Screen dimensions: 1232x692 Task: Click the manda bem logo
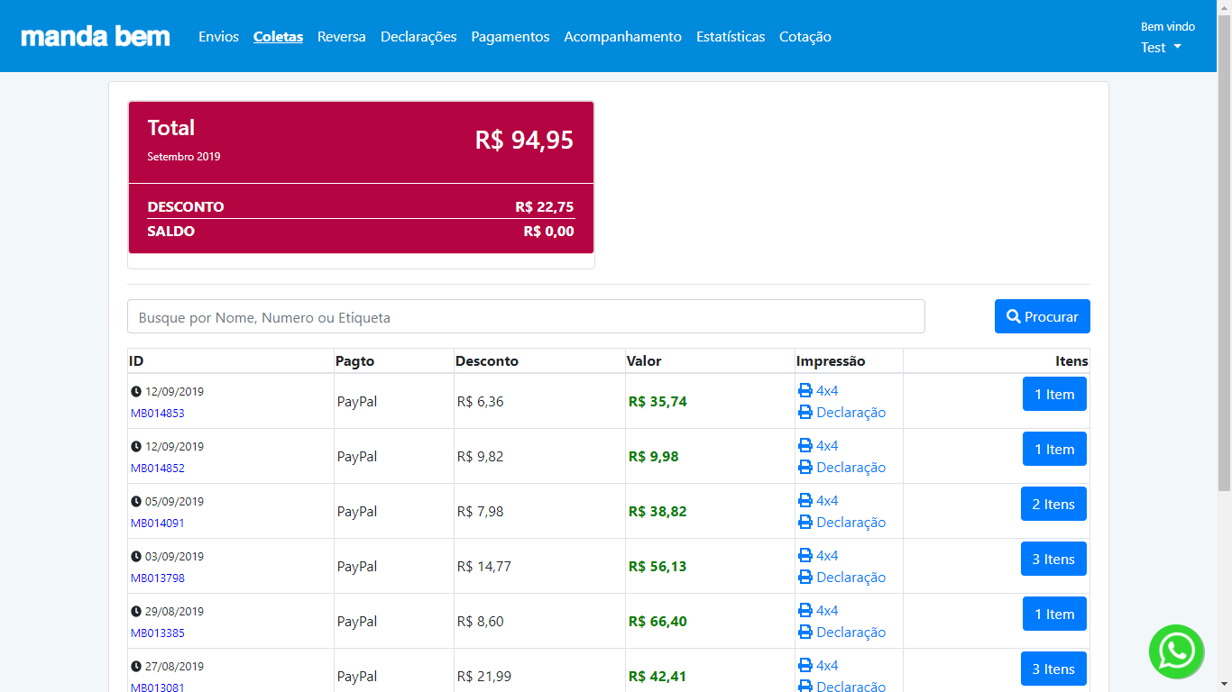96,36
